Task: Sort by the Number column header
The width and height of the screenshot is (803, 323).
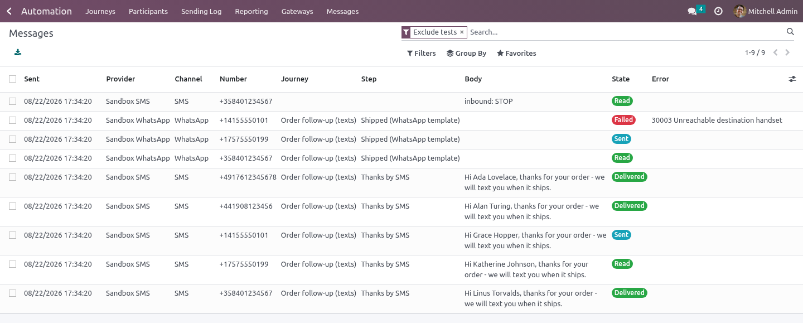Action: tap(233, 79)
